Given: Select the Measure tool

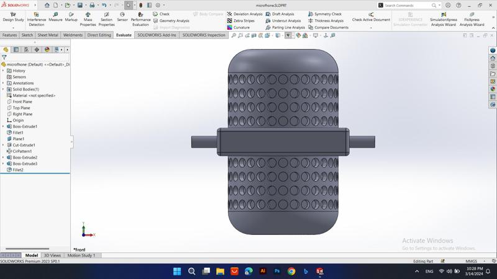Looking at the screenshot, I should (55, 17).
